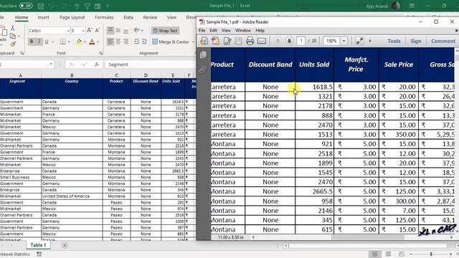
Task: Open the Edit menu in Adobe Reader
Action: (214, 30)
